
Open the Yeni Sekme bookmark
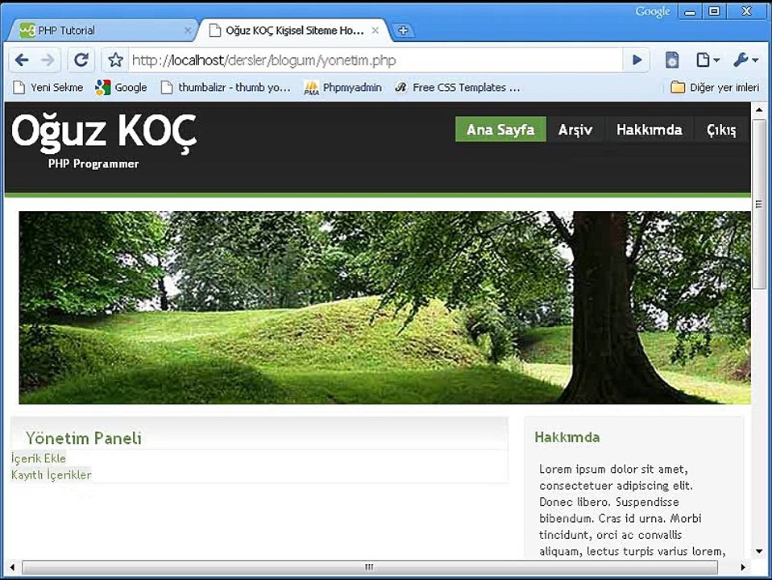click(48, 88)
